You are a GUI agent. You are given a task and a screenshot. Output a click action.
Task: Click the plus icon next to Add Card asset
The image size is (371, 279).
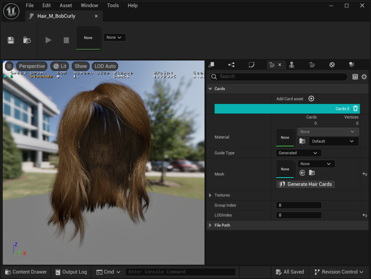[x=311, y=99]
